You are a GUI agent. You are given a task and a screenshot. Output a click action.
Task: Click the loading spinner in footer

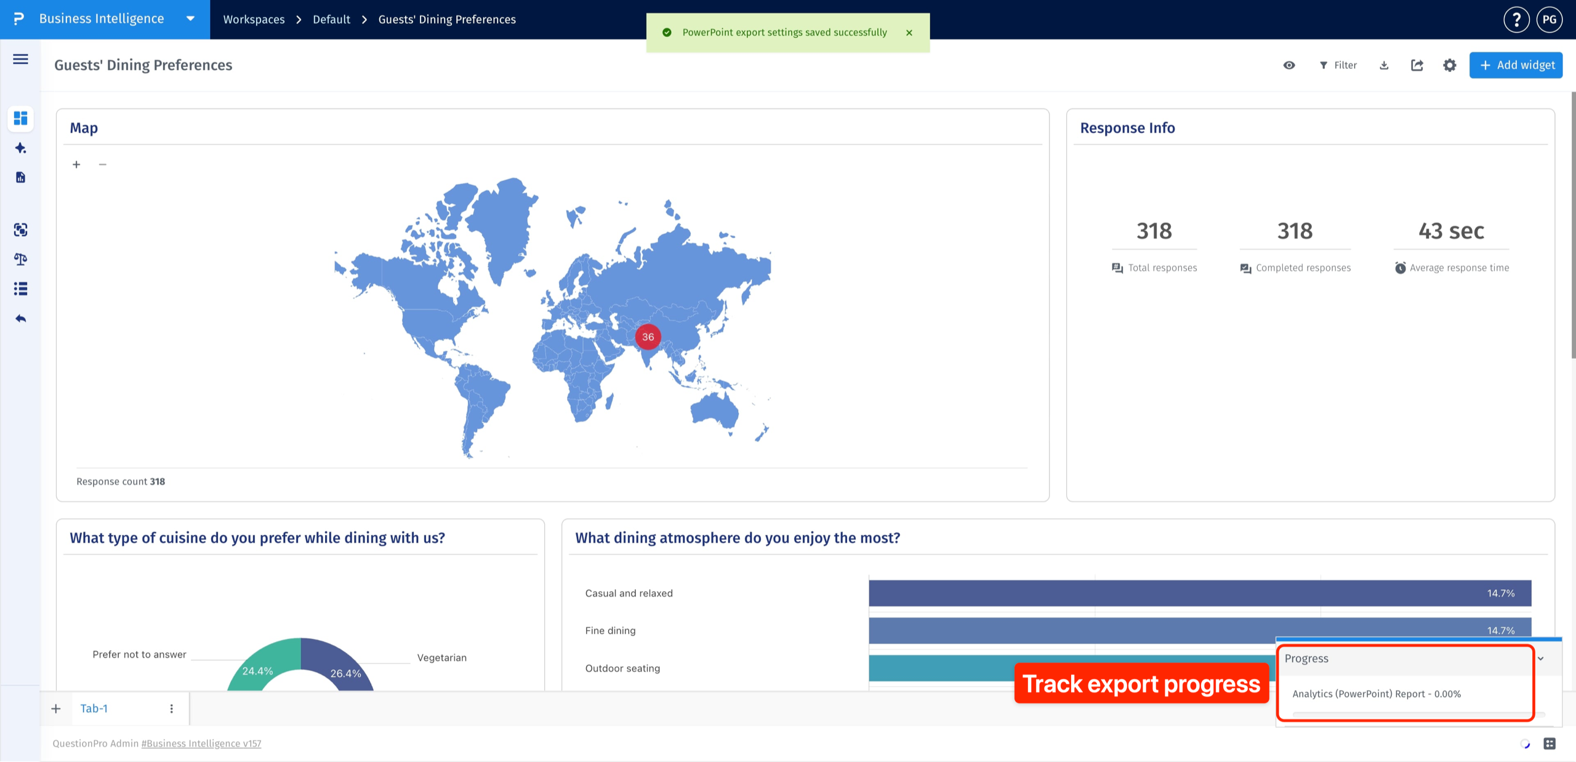[1525, 744]
